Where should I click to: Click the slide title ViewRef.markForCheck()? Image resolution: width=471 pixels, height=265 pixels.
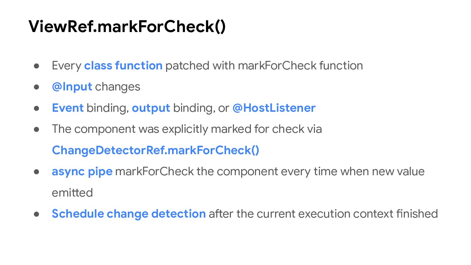pyautogui.click(x=127, y=26)
